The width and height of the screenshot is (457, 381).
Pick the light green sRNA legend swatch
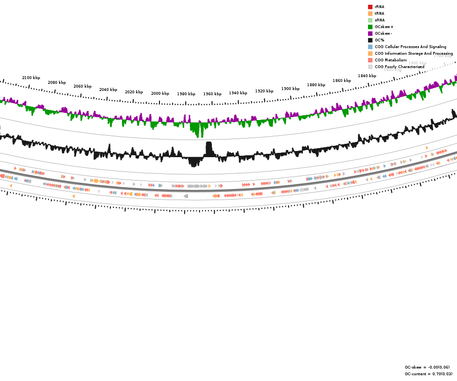[370, 20]
